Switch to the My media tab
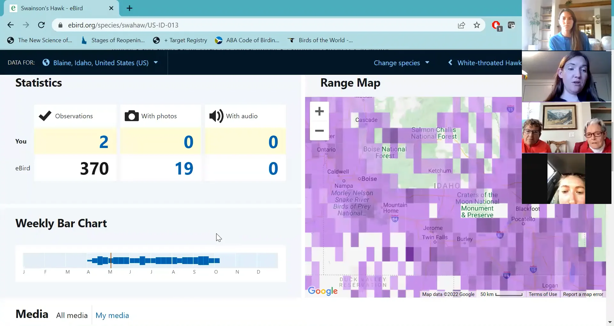The image size is (614, 326). coord(112,315)
